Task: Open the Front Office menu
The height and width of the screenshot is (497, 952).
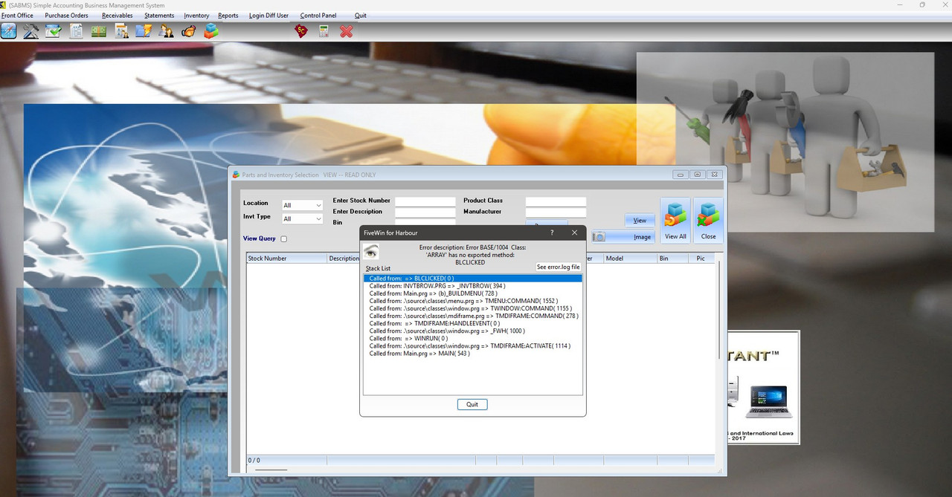Action: pyautogui.click(x=18, y=16)
